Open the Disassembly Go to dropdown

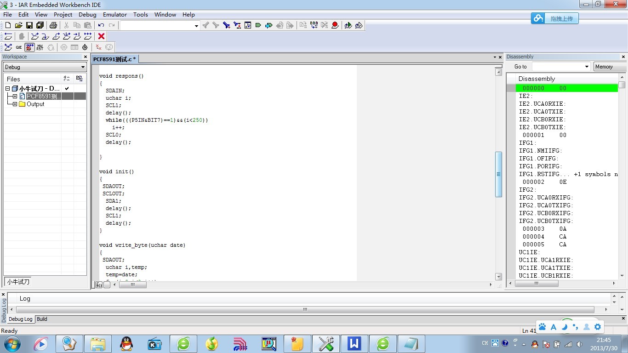coord(587,67)
